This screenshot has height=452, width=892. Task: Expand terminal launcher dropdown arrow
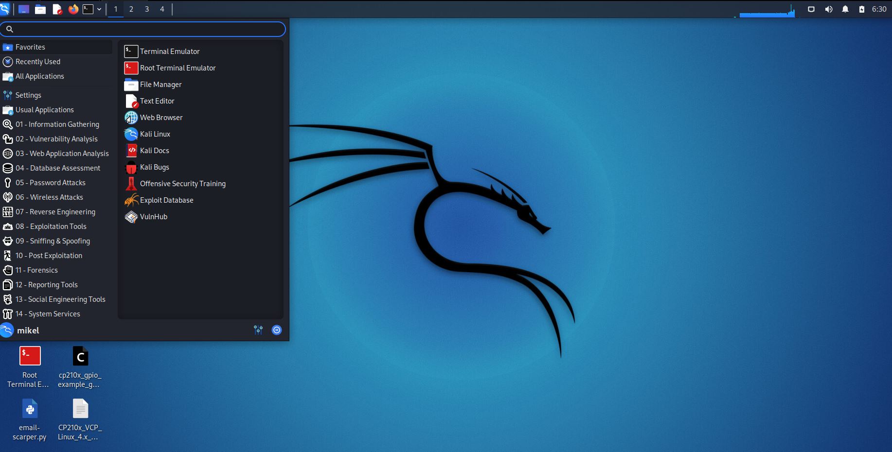pyautogui.click(x=99, y=9)
